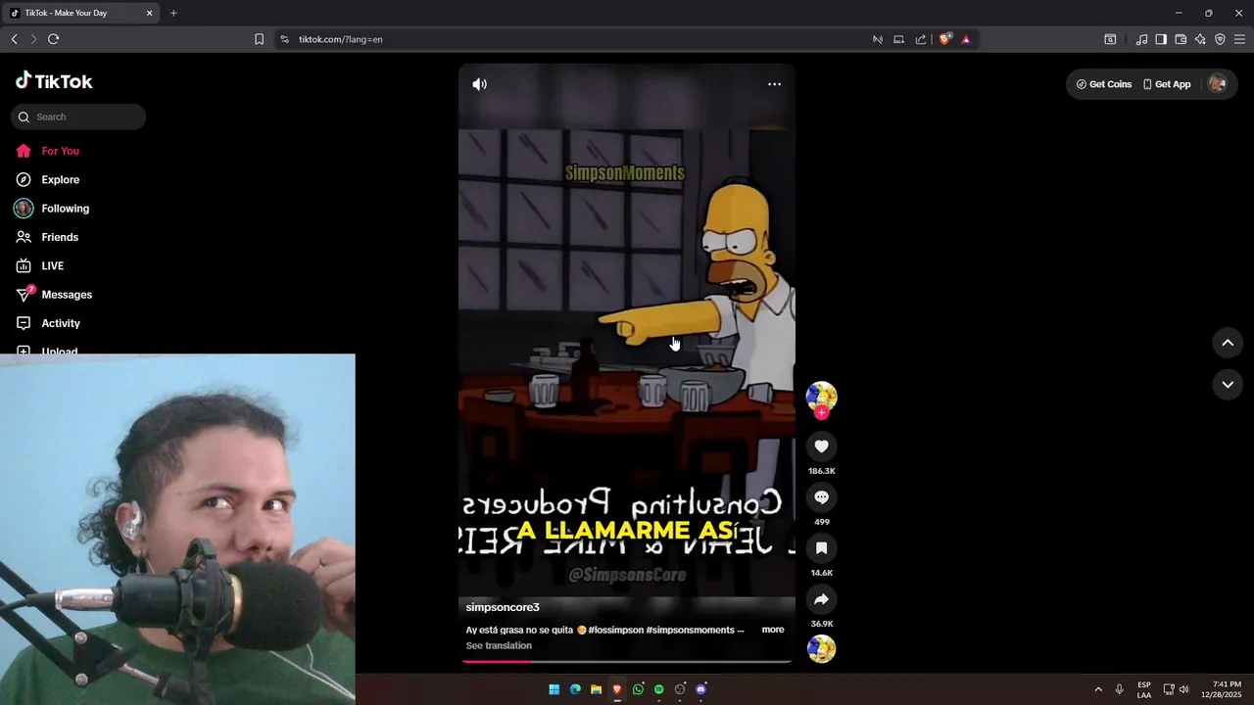The image size is (1254, 705).
Task: Go forward with the browser forward arrow
Action: tap(33, 39)
